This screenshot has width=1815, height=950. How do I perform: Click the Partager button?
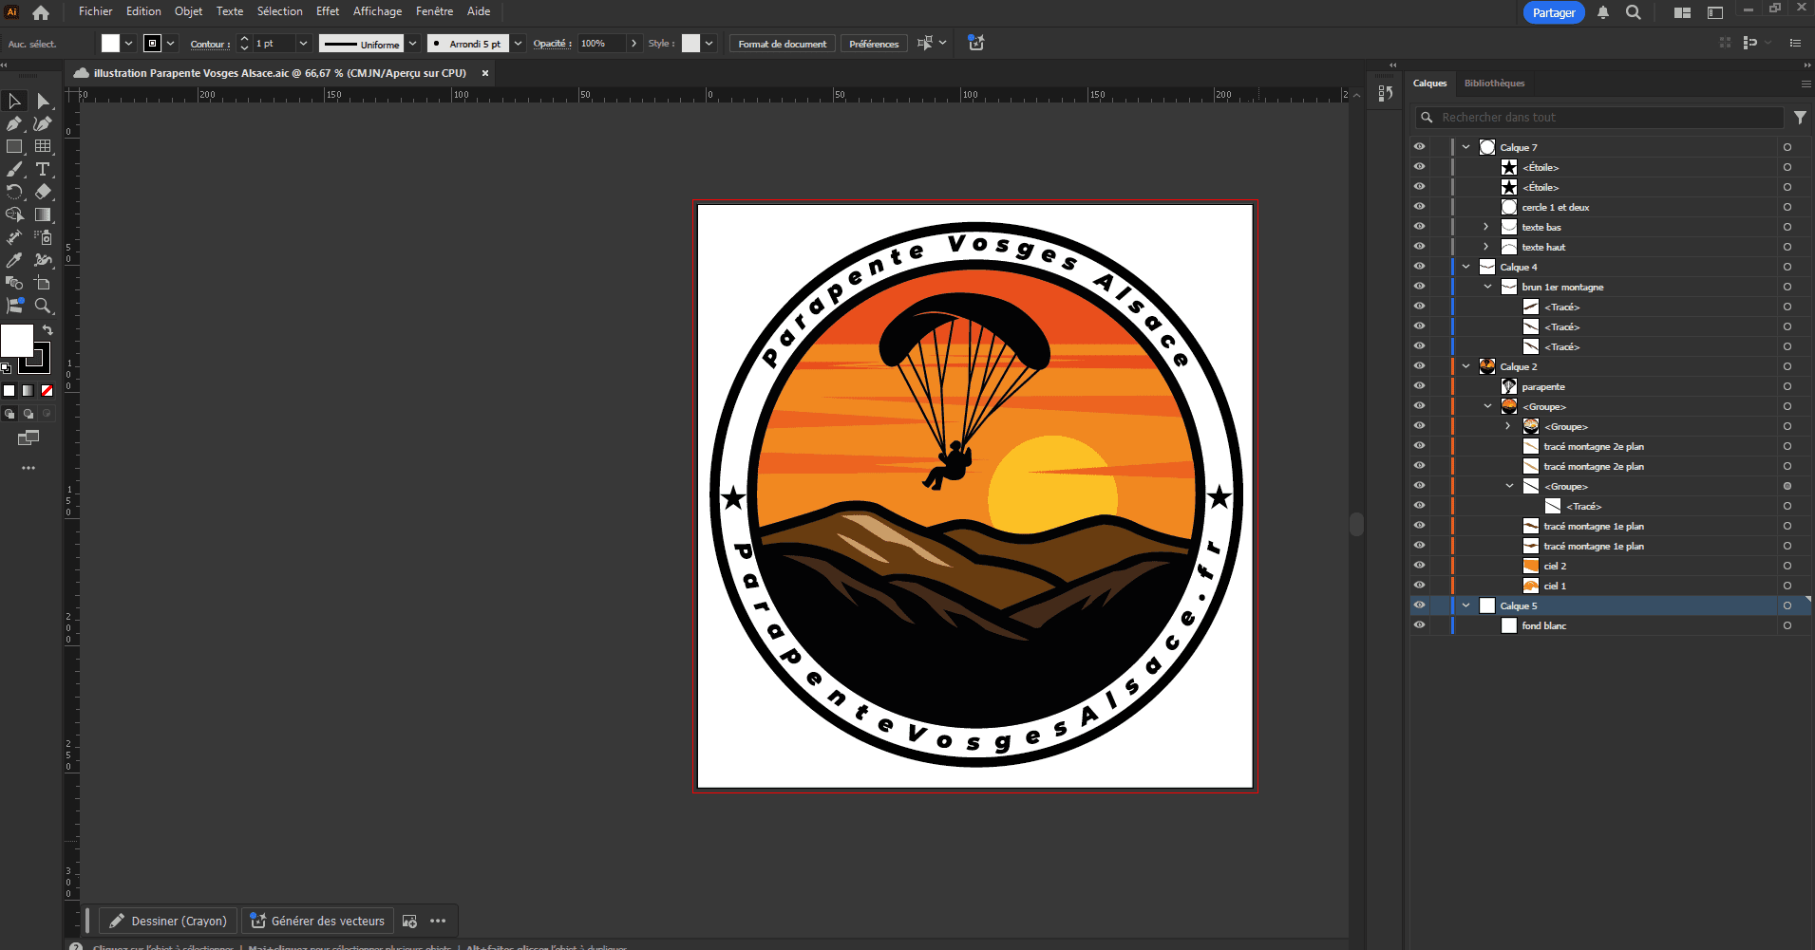[x=1554, y=12]
